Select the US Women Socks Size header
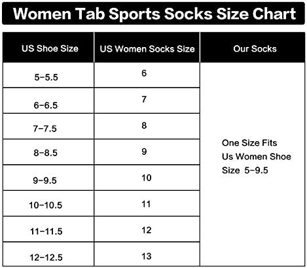The image size is (307, 268). tap(147, 47)
